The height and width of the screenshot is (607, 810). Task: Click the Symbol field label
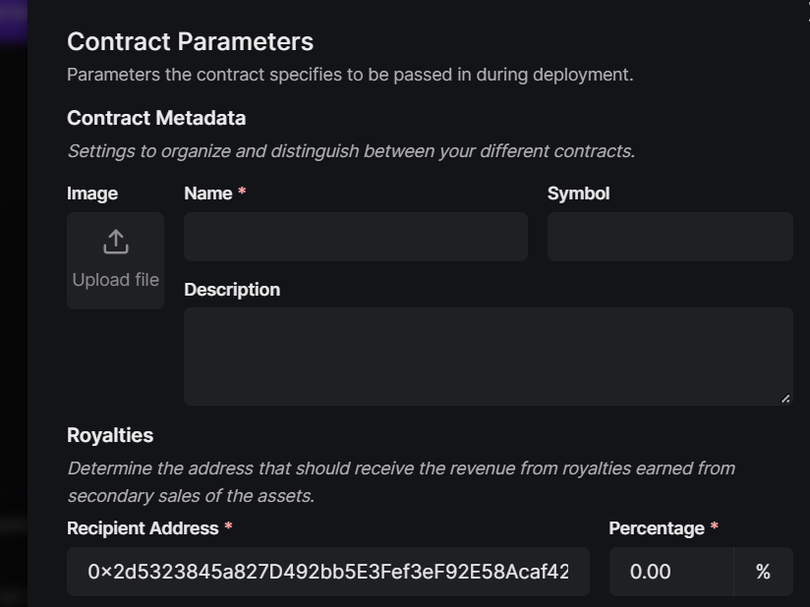[579, 193]
